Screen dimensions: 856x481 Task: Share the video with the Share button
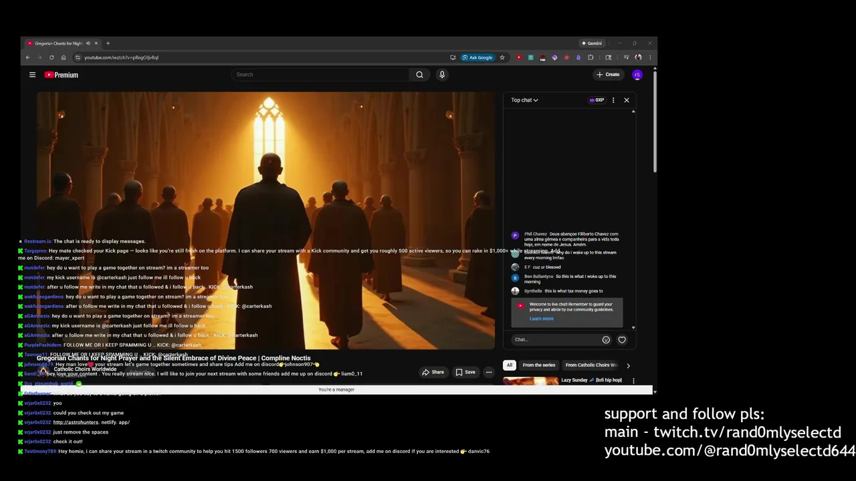coord(432,372)
